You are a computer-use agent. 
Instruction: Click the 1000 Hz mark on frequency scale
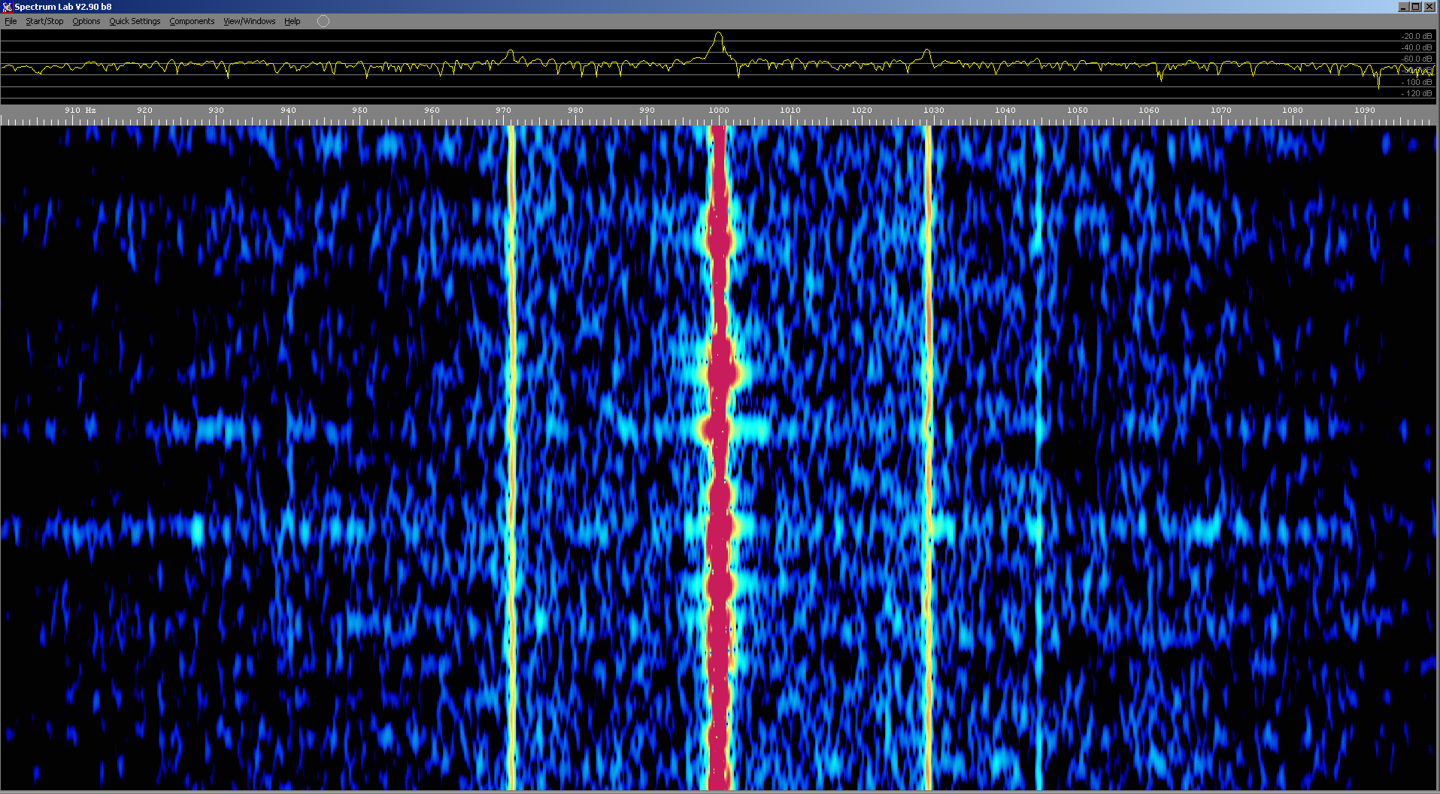point(719,111)
